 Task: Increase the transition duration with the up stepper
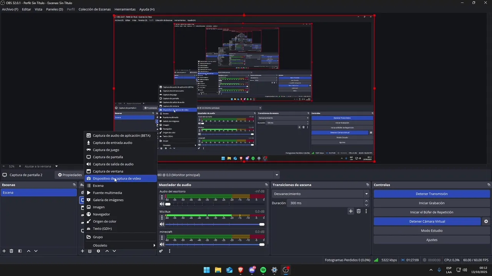click(366, 201)
